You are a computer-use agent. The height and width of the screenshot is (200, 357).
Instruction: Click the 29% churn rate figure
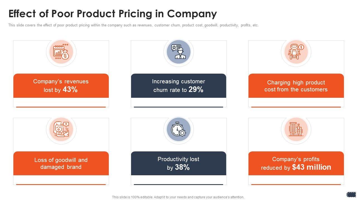point(196,89)
